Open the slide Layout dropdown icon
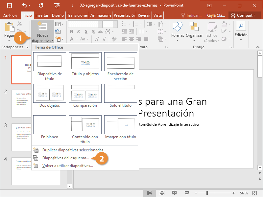This screenshot has width=263, height=197. coord(59,24)
